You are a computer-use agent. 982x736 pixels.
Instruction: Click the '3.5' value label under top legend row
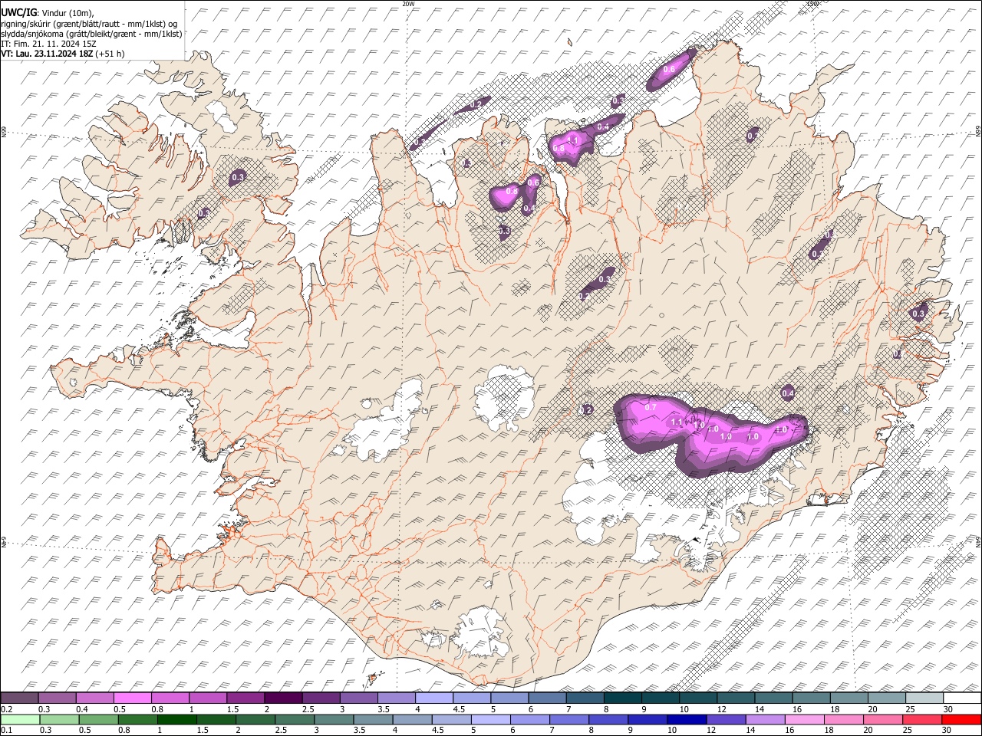384,709
